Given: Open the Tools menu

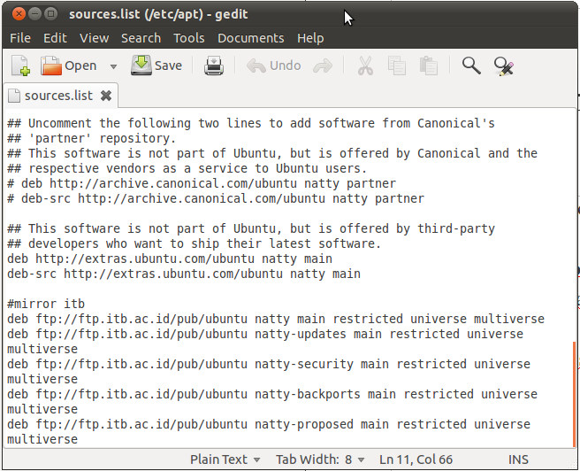Looking at the screenshot, I should (189, 38).
